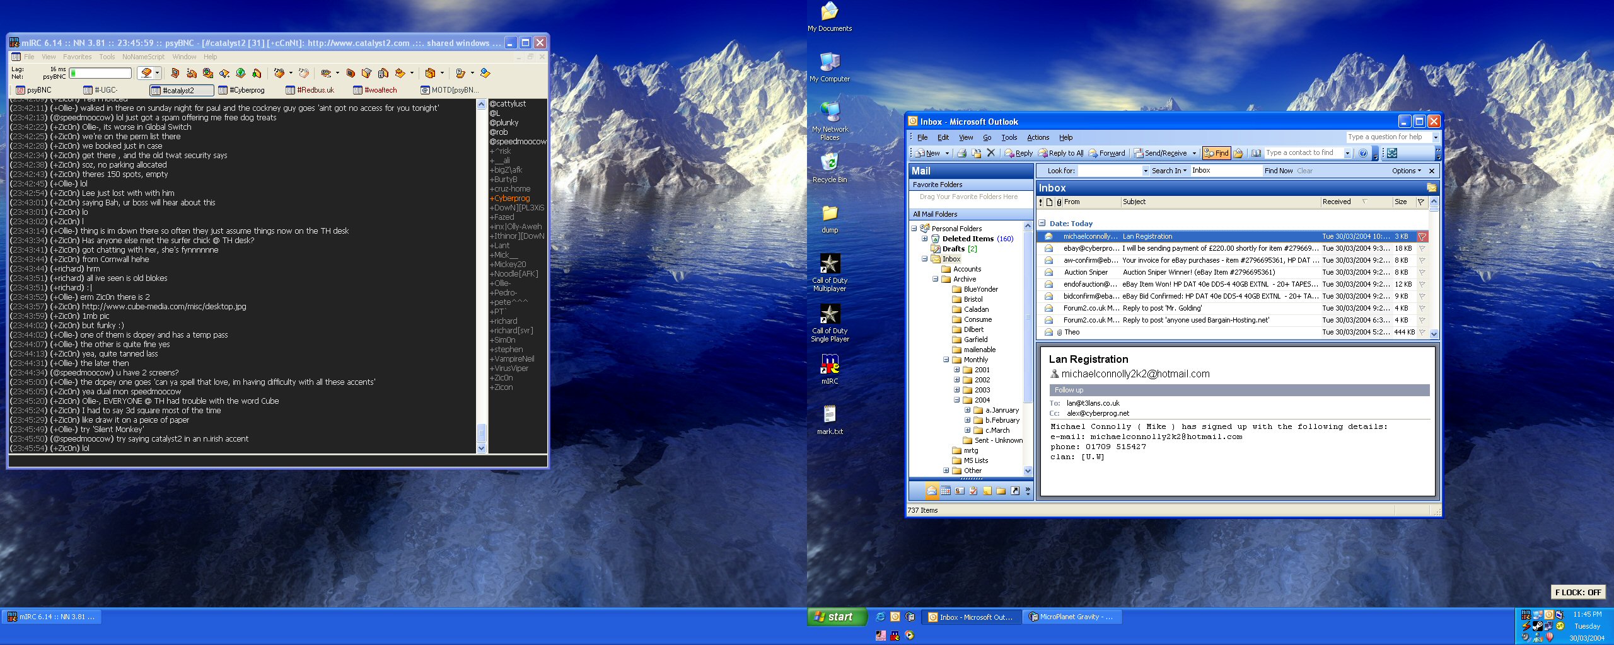Click the attachment column header icon
This screenshot has height=645, width=1614.
click(1059, 202)
